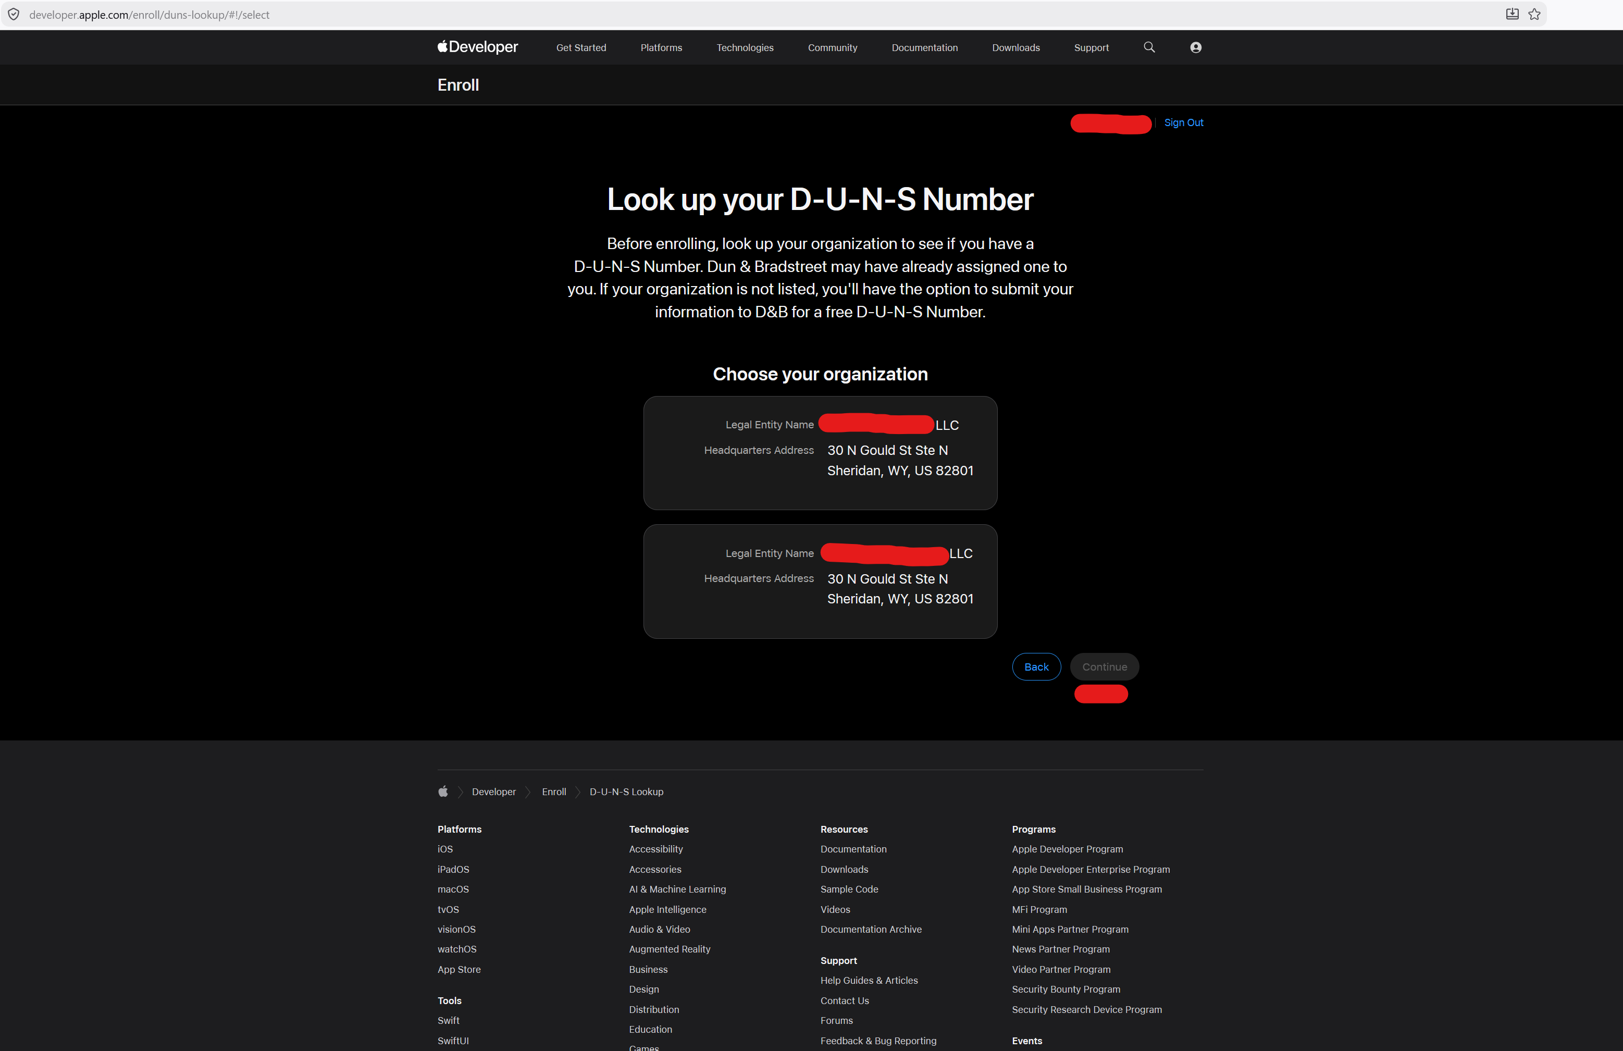Open the Accessories footer link
This screenshot has width=1623, height=1051.
[x=655, y=870]
